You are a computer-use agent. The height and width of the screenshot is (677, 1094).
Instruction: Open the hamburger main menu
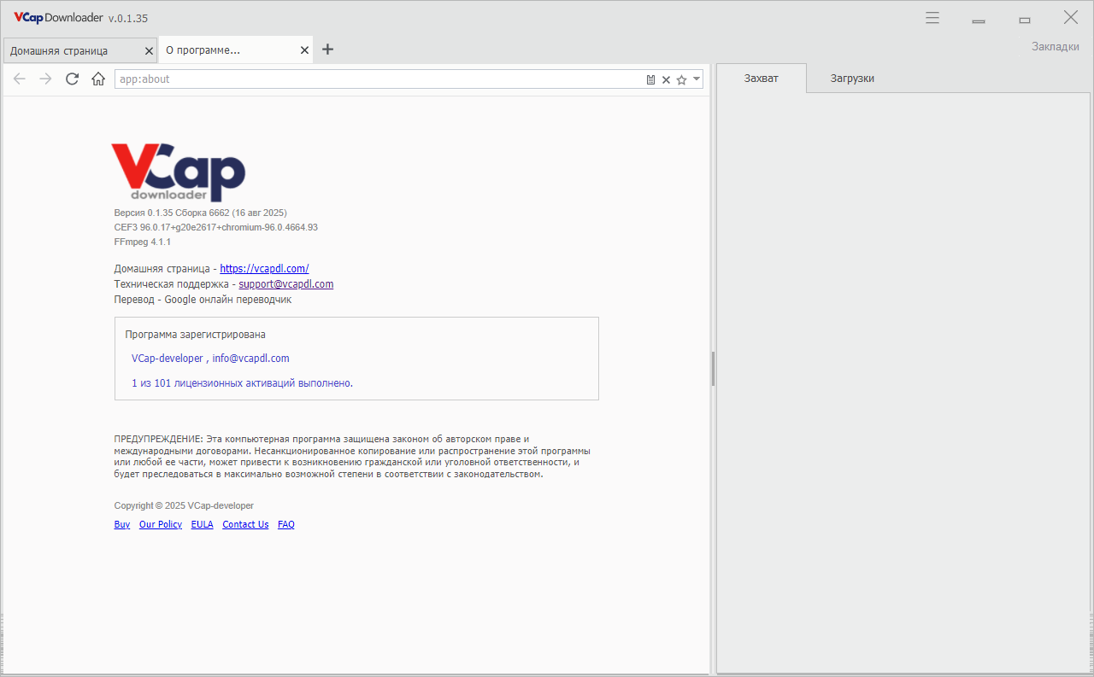coord(932,17)
